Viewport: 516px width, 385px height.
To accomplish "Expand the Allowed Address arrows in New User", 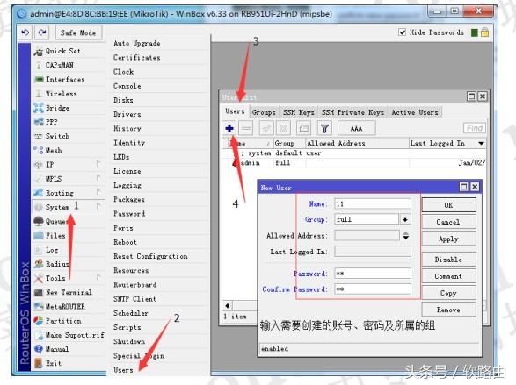I will (x=406, y=235).
